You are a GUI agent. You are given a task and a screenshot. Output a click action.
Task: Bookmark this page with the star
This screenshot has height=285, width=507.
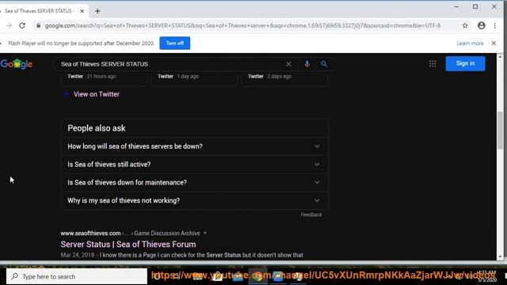tap(465, 25)
